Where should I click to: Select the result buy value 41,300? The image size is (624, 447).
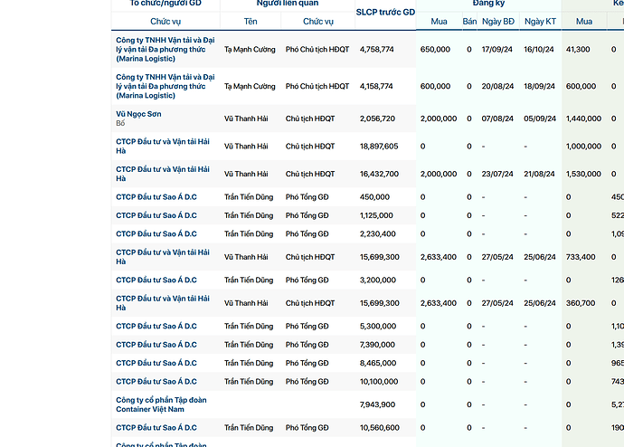coord(578,50)
